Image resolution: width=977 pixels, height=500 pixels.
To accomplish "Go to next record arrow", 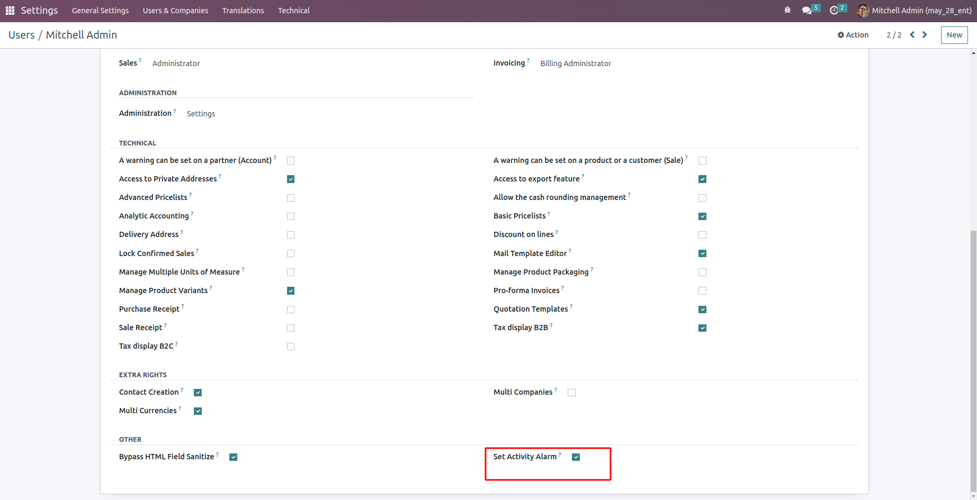I will click(x=925, y=35).
